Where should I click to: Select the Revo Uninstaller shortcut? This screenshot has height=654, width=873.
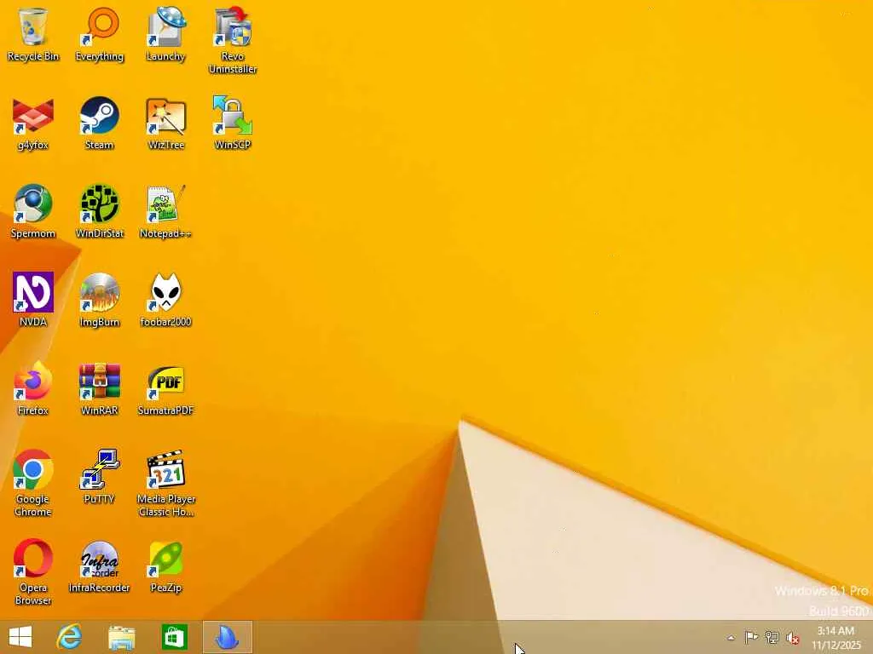coord(233,40)
